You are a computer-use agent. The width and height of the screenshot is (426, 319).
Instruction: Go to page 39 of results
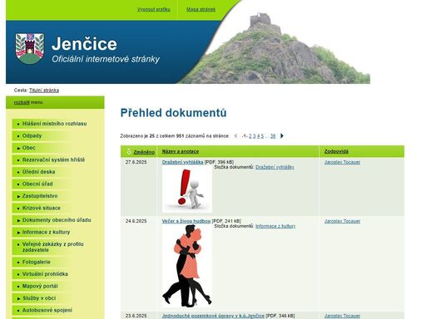click(273, 136)
